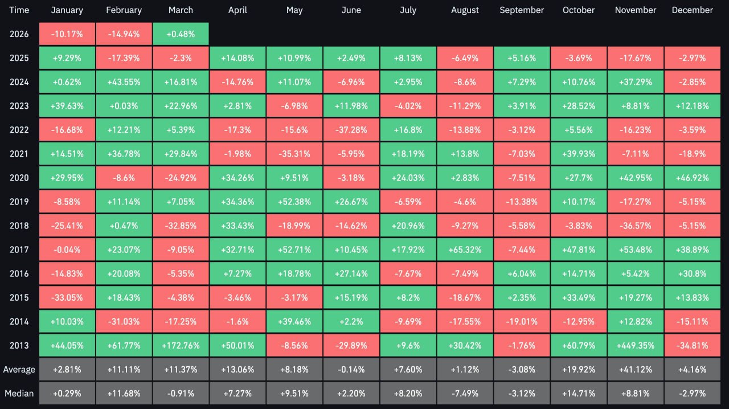Click the Time header cell
729x409 pixels.
tap(19, 10)
